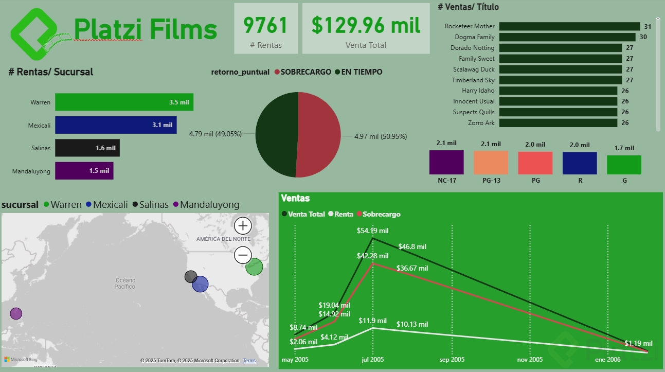Select the Suspects Quills bar
Image resolution: width=665 pixels, height=372 pixels.
point(558,112)
